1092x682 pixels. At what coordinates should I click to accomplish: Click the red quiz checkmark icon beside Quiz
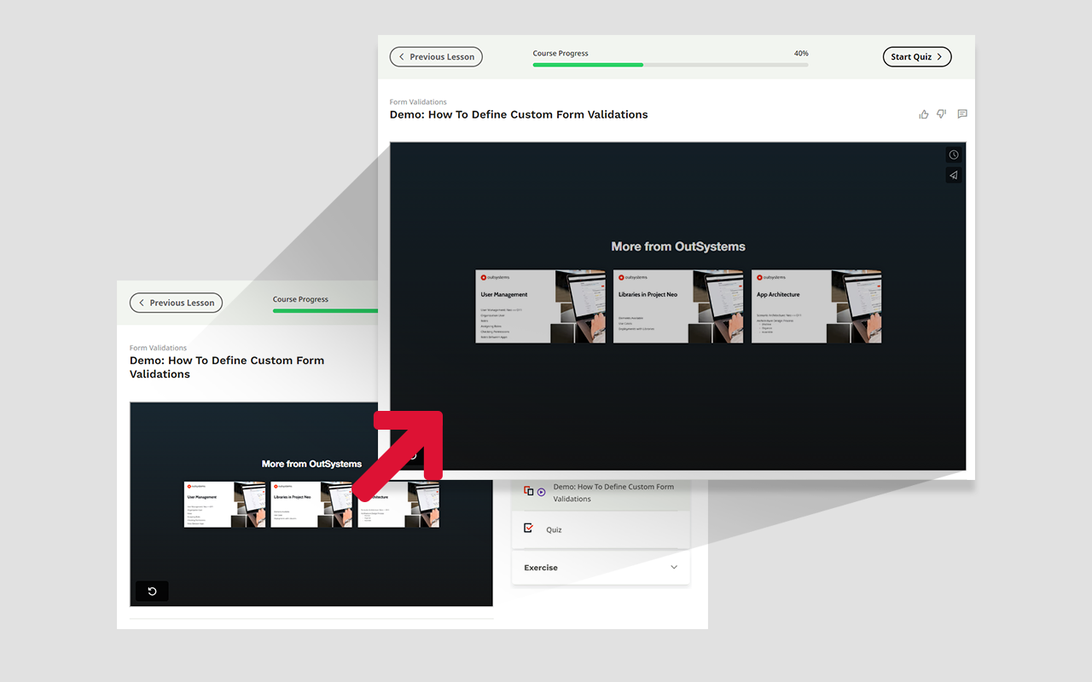[528, 528]
